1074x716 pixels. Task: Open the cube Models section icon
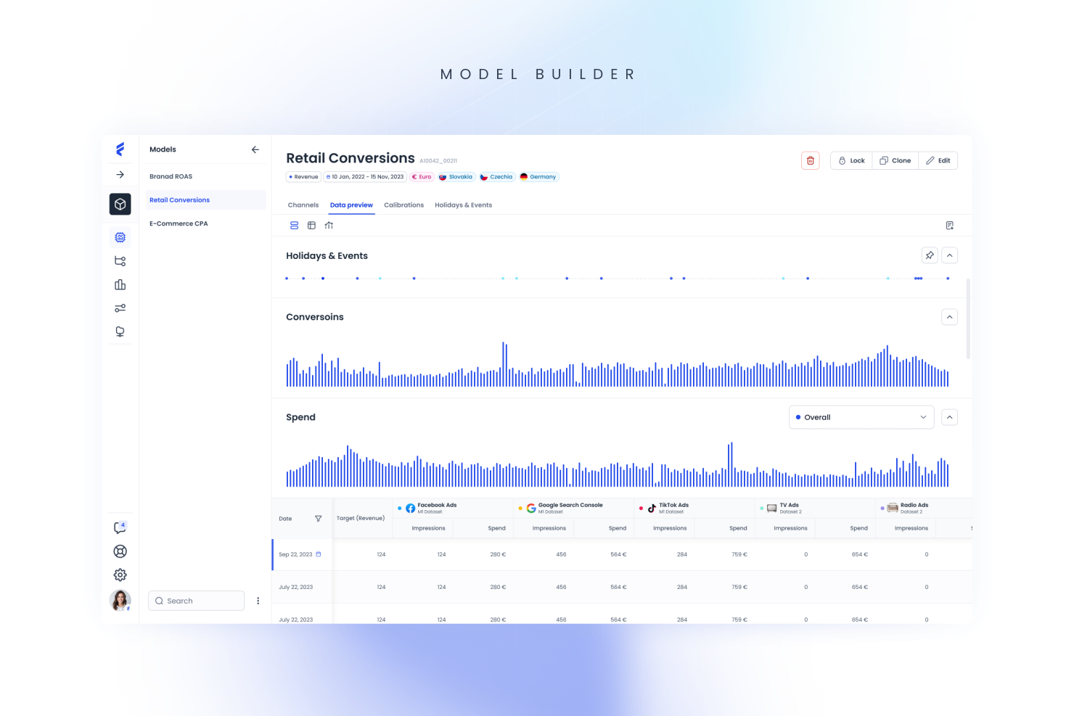coord(120,205)
